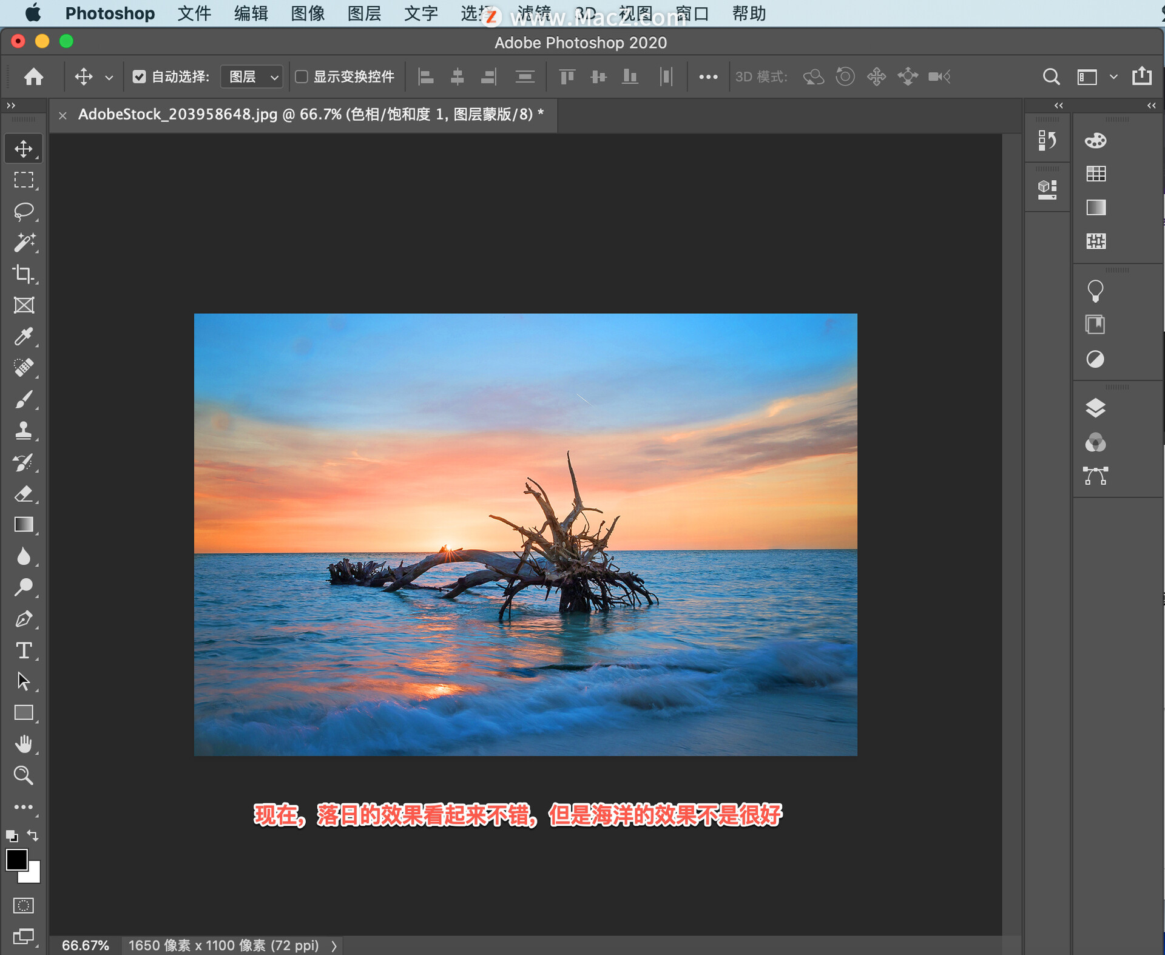The width and height of the screenshot is (1165, 955).
Task: Swap foreground and background colors
Action: click(x=33, y=836)
